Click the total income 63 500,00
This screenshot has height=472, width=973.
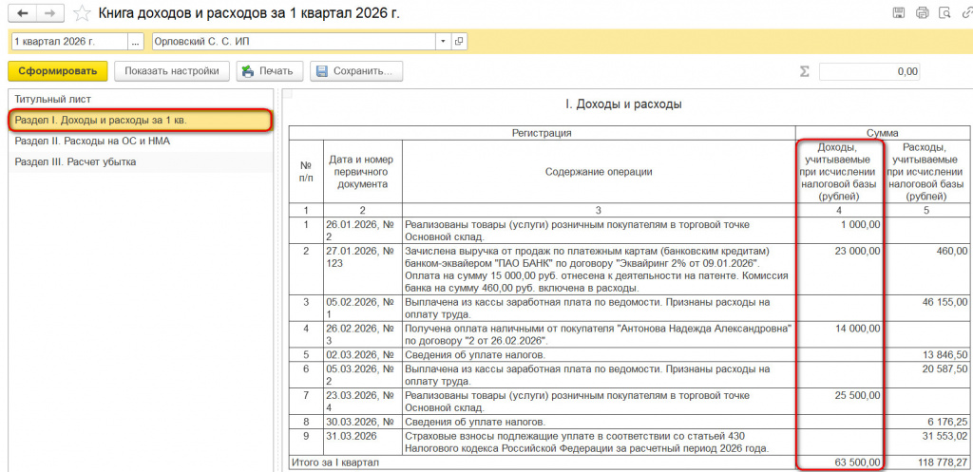pos(856,463)
